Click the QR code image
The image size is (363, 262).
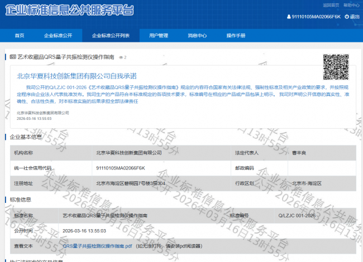[x=336, y=67]
